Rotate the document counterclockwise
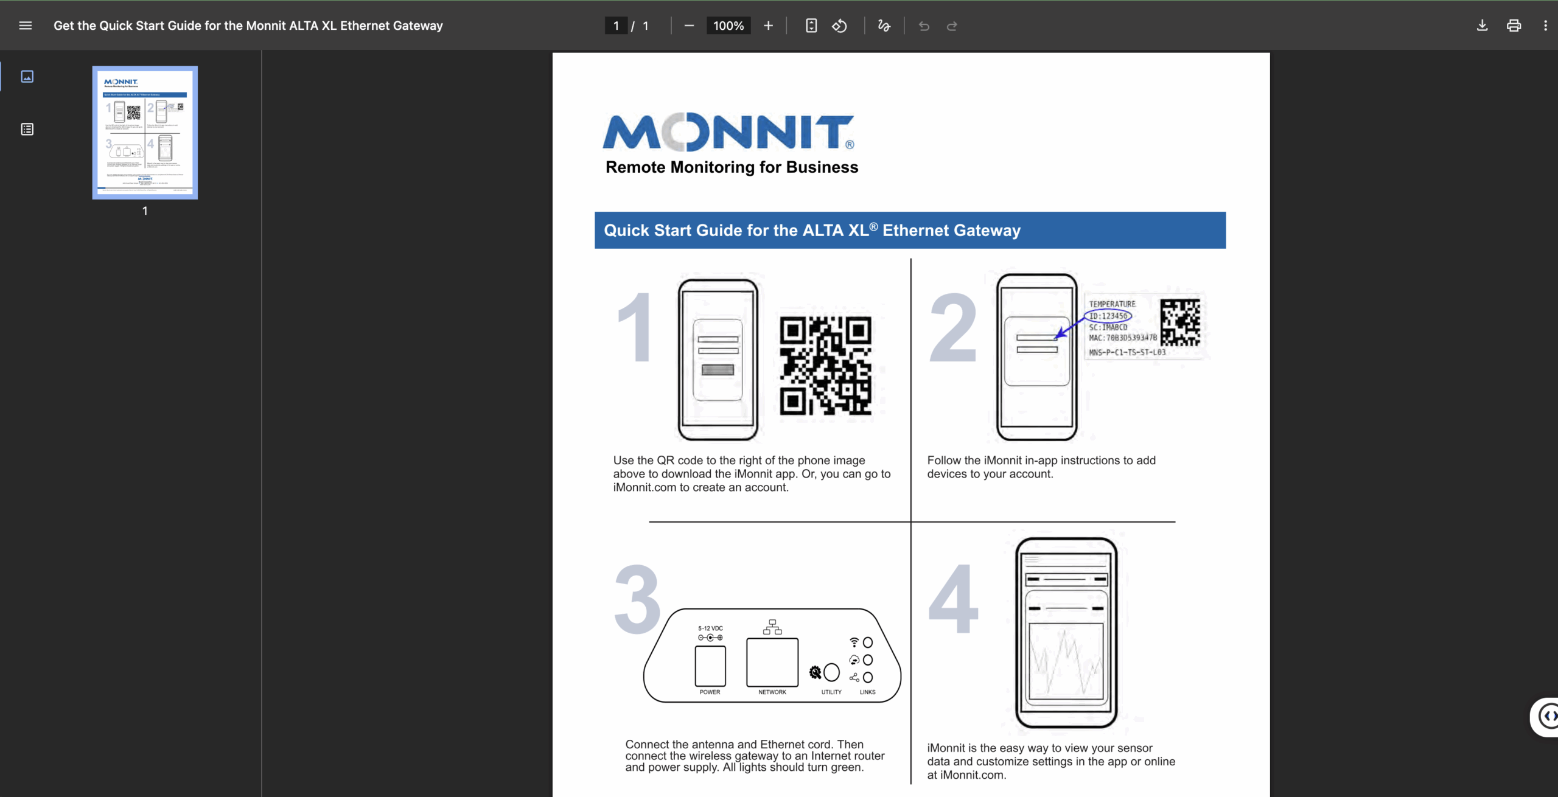The height and width of the screenshot is (797, 1558). tap(840, 26)
